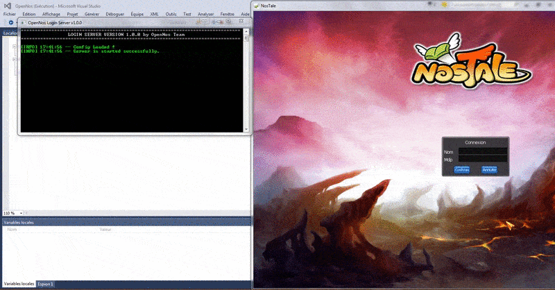Image resolution: width=555 pixels, height=290 pixels.
Task: Open the Générer menu
Action: pos(91,13)
